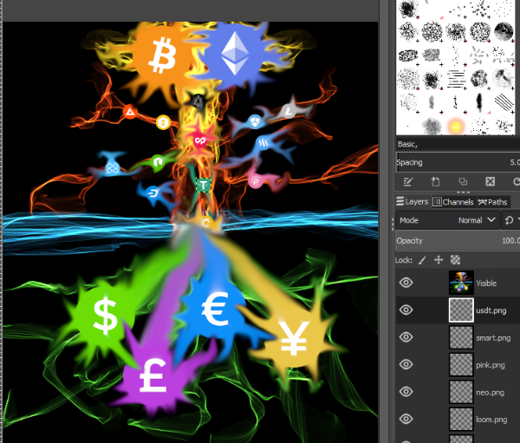Duplicate the selected brush
The image size is (520, 443).
click(463, 181)
